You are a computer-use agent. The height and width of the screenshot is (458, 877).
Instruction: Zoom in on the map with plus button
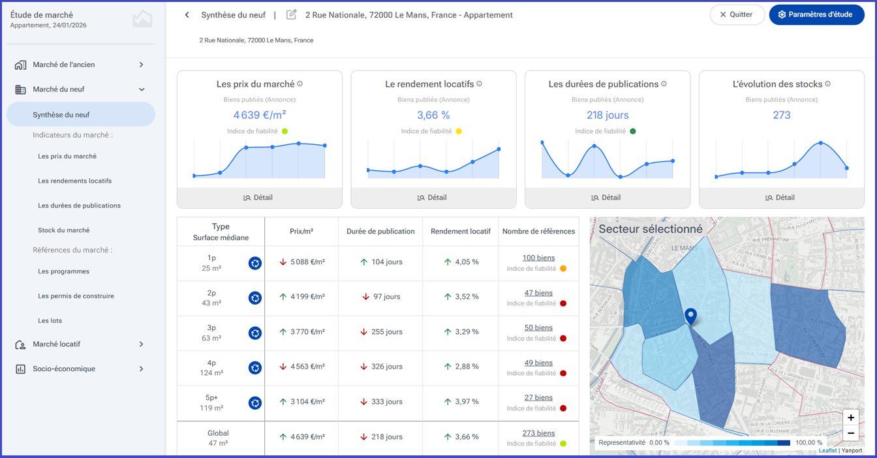[851, 418]
